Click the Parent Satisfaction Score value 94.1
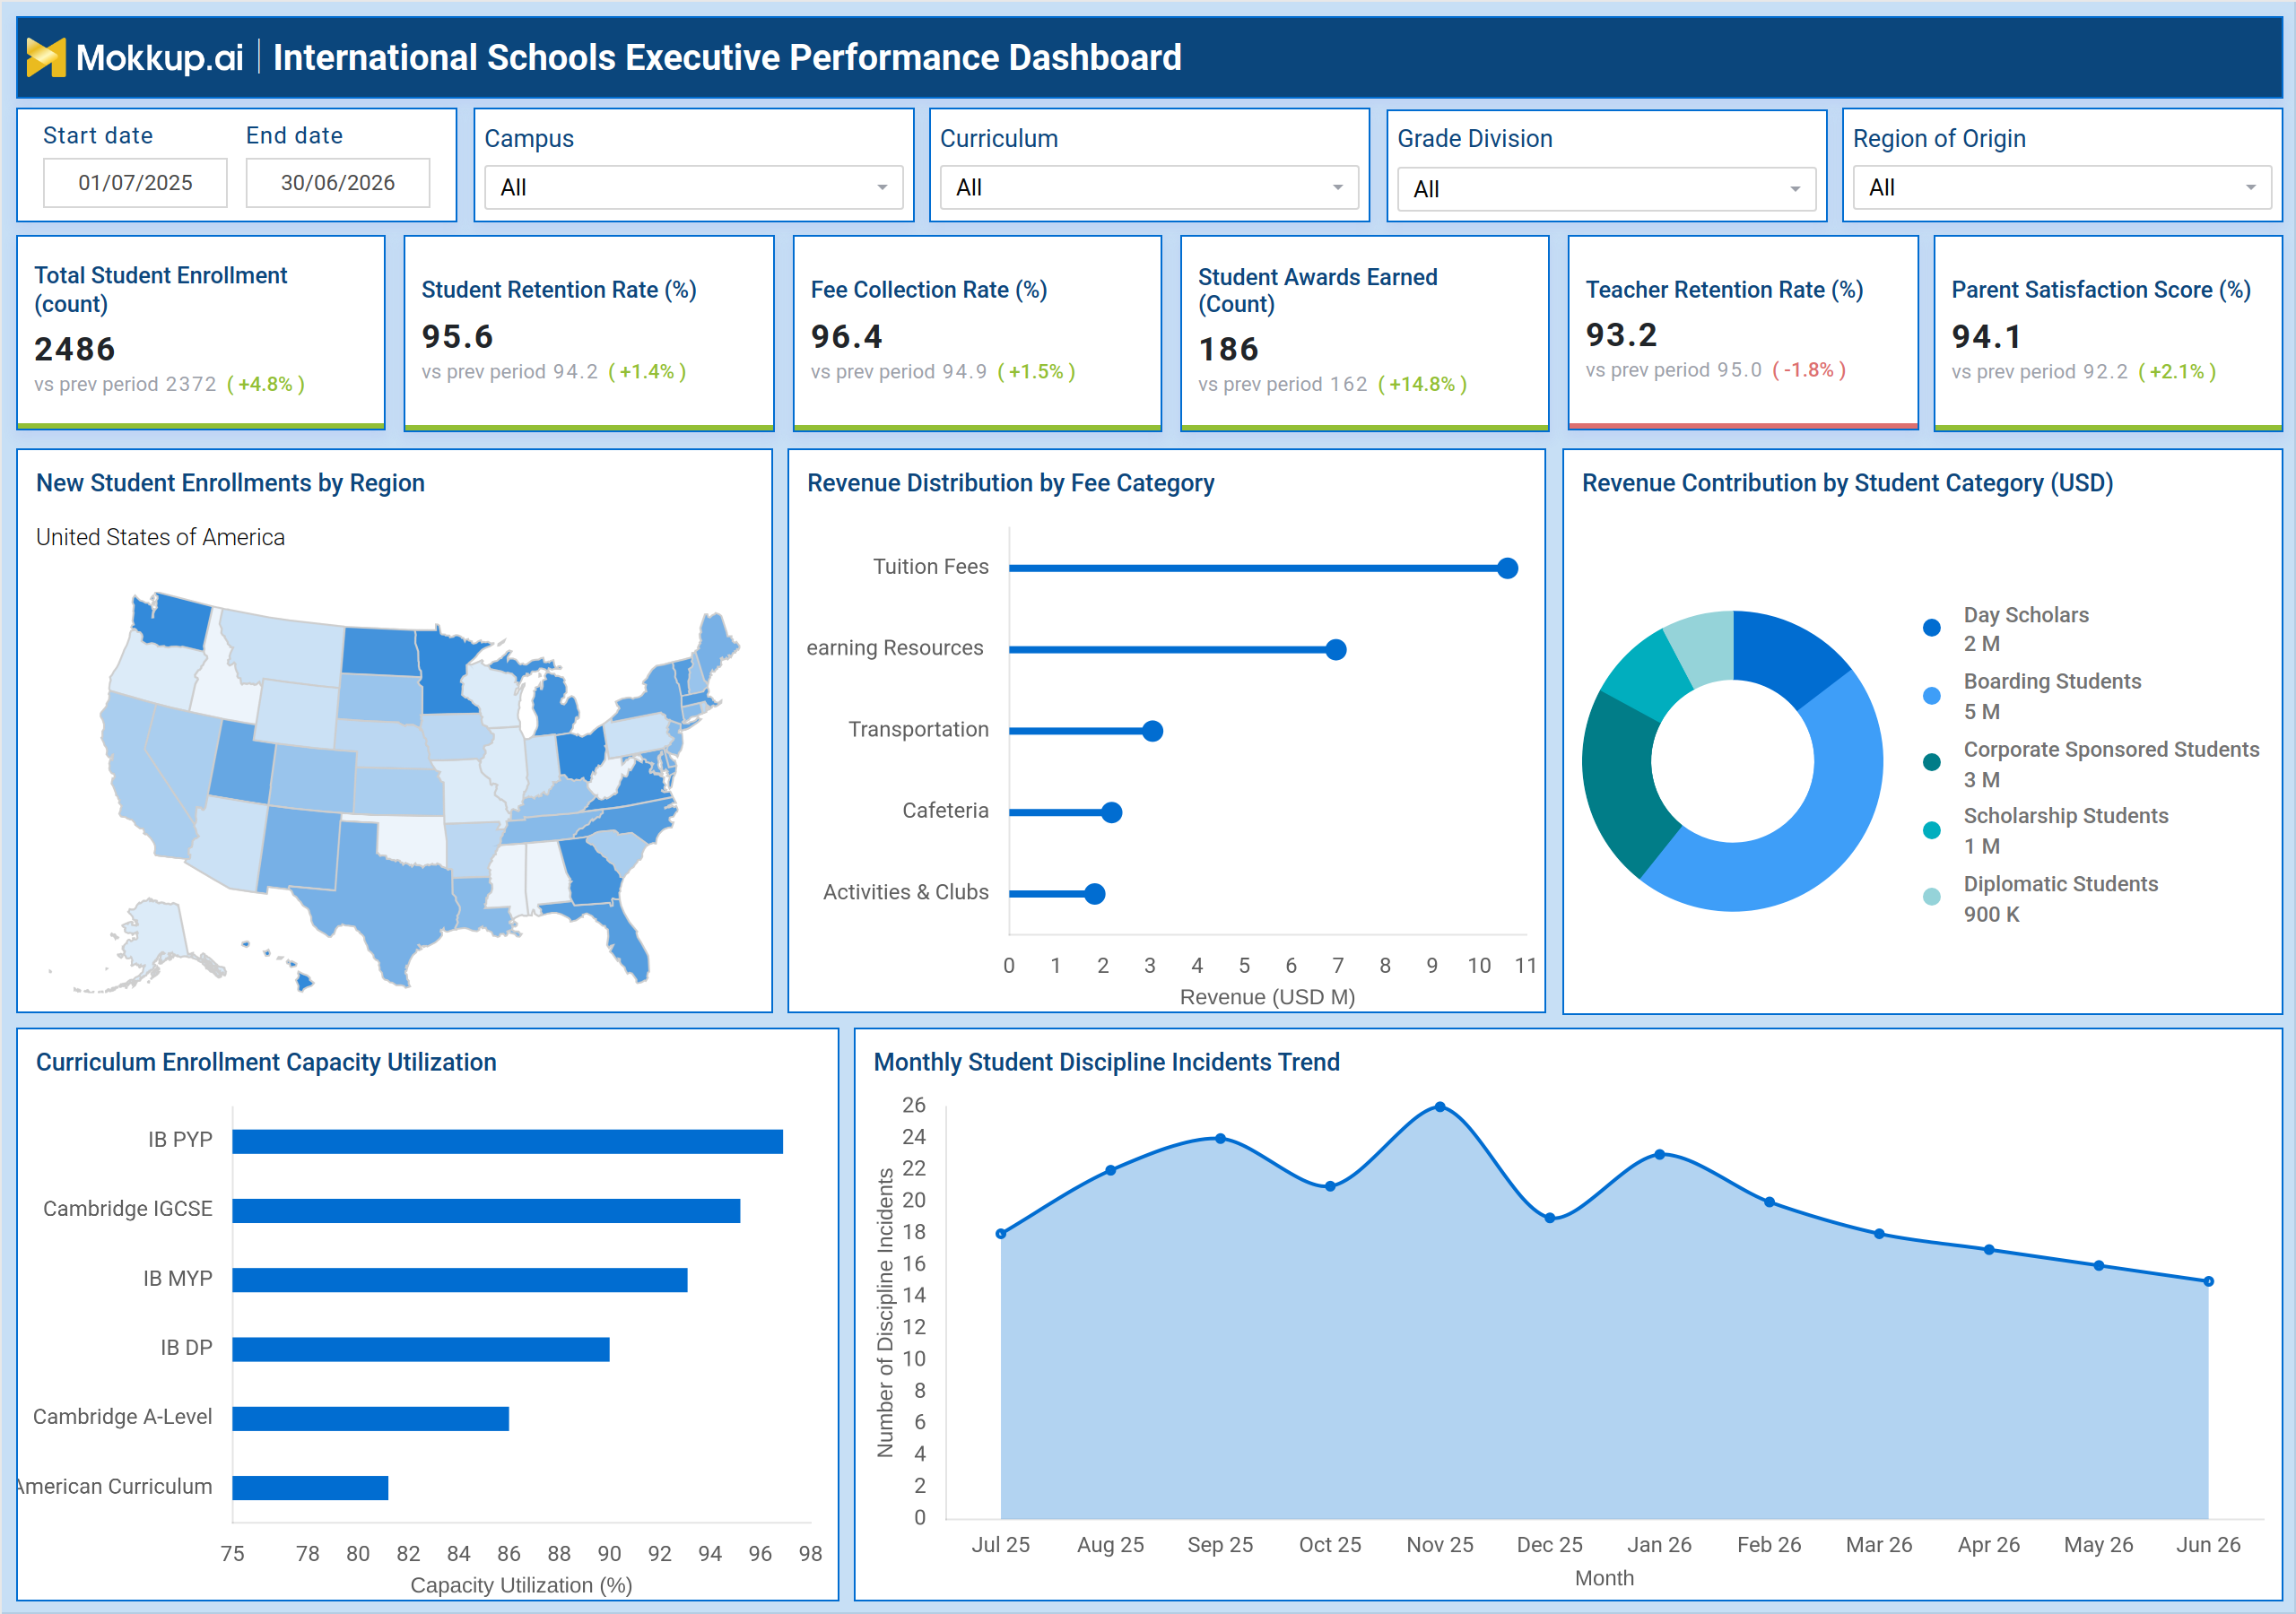Screen dimensions: 2296x1614 [1987, 337]
